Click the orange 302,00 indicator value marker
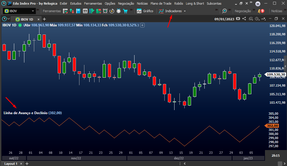 coord(272,126)
